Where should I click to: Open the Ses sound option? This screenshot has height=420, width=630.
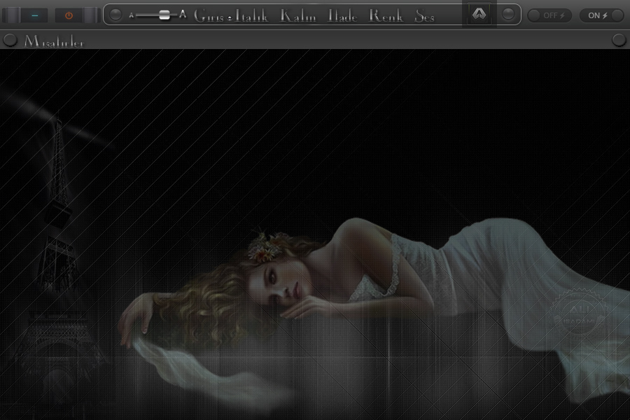tap(424, 15)
